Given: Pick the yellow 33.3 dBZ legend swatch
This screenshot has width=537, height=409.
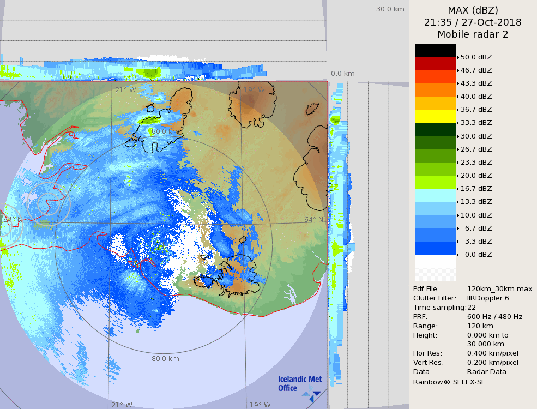Looking at the screenshot, I should [x=435, y=116].
